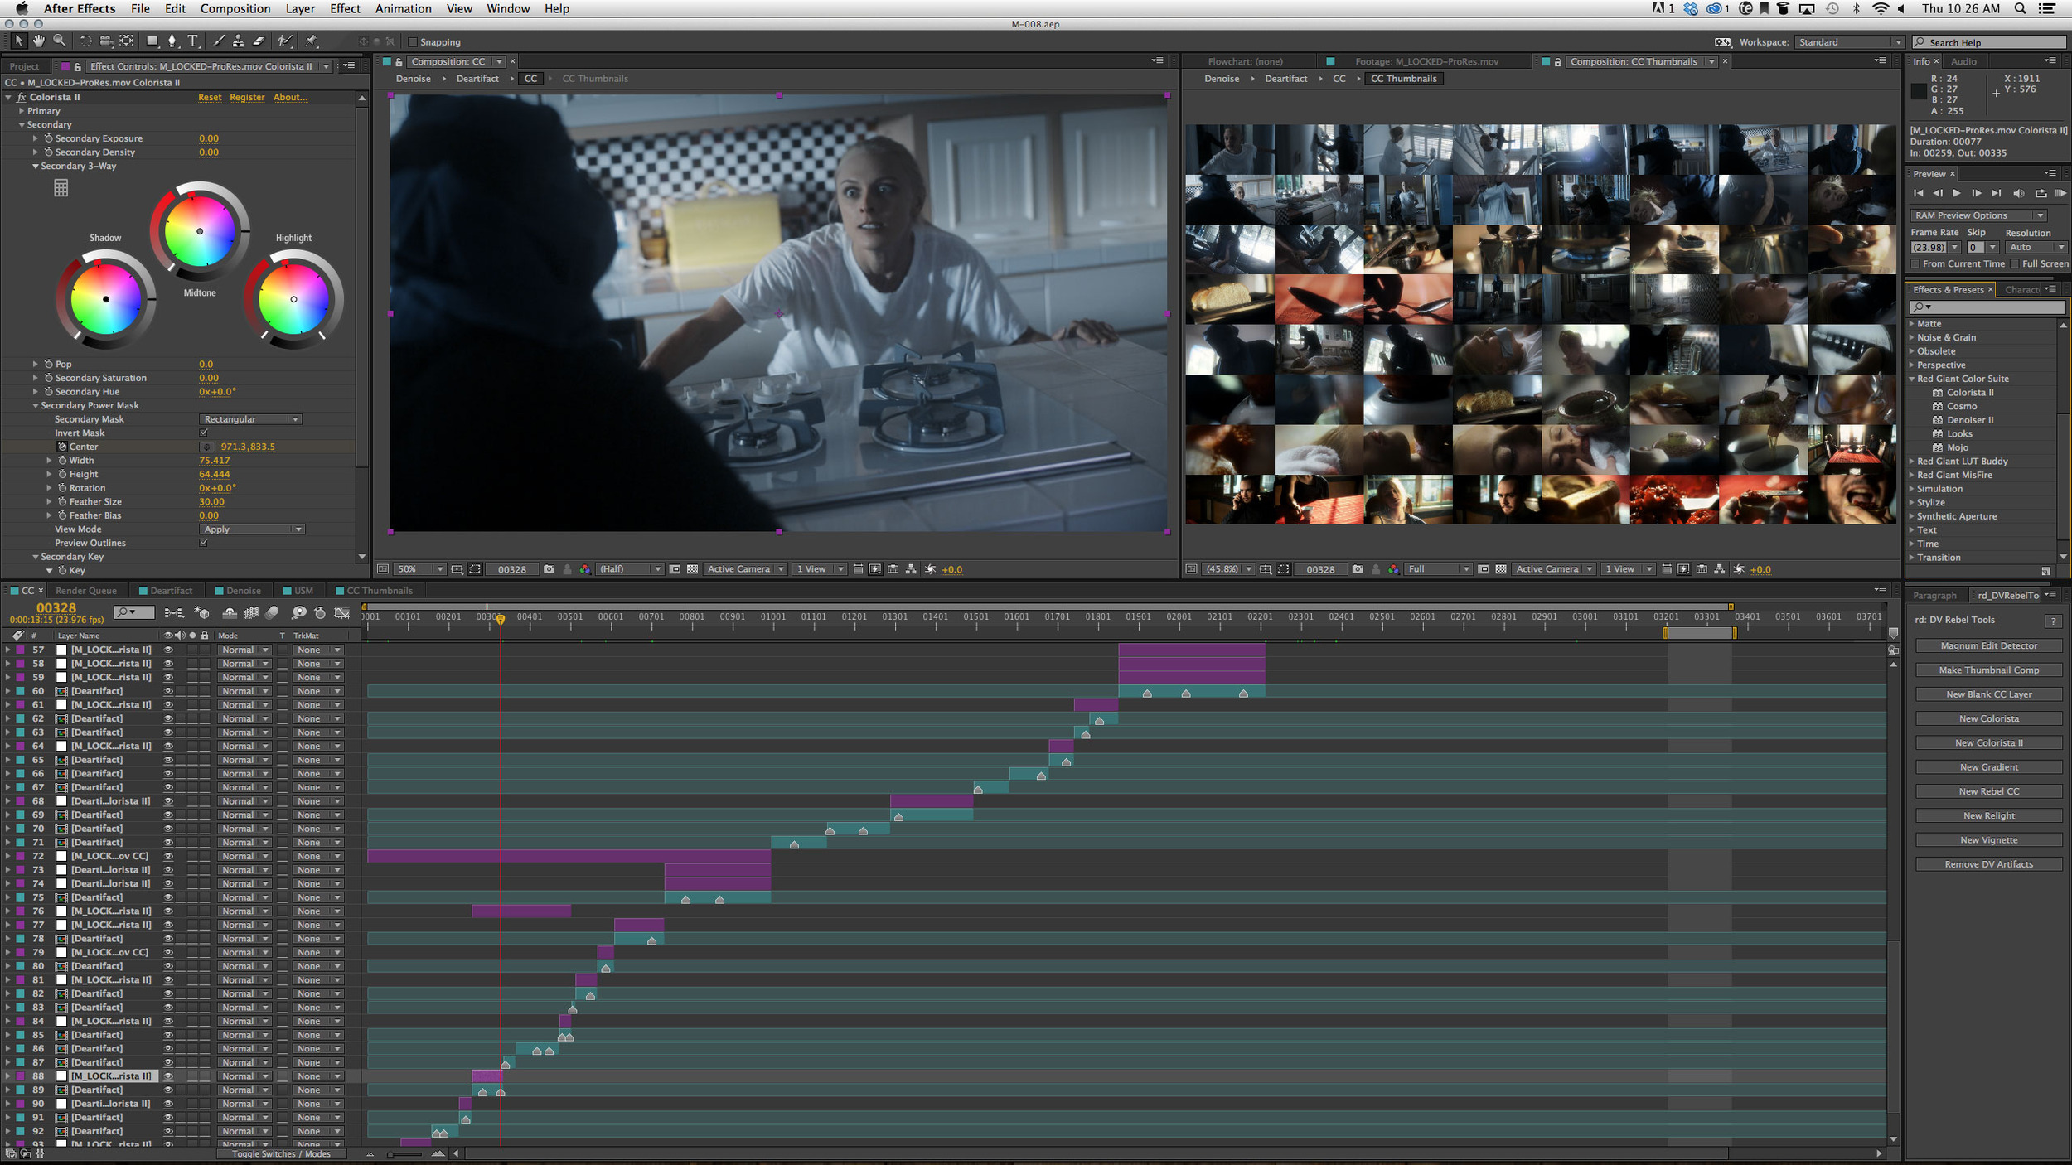
Task: Toggle transparency grid in CC viewer
Action: click(693, 570)
